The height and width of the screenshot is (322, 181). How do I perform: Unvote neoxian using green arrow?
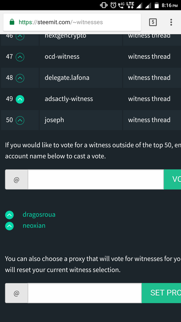pos(9,226)
